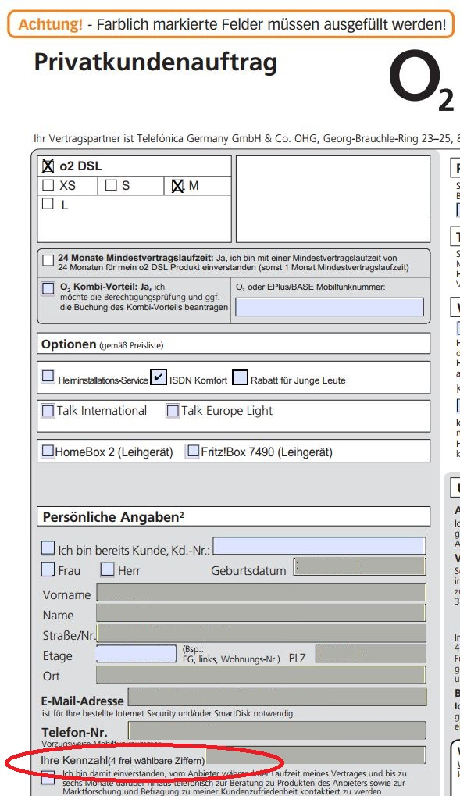Uncheck the ISDN Komfort option
460x796 pixels.
click(159, 377)
